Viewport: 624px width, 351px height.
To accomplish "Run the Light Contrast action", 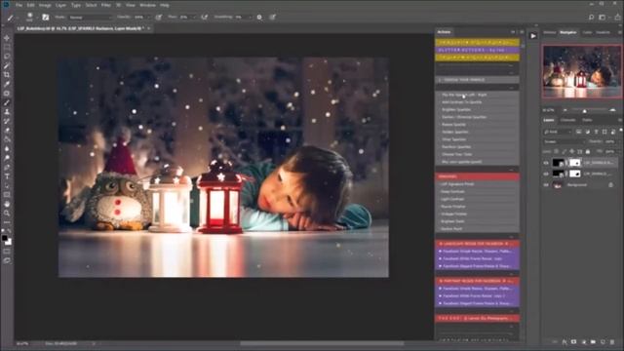I will coord(477,199).
